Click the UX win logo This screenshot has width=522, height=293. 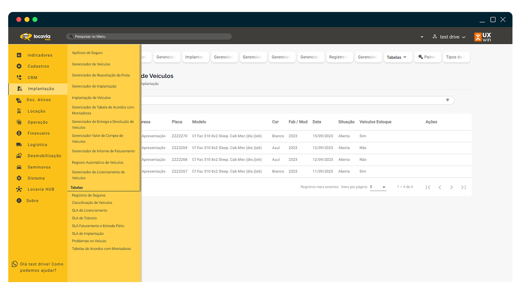coord(483,37)
